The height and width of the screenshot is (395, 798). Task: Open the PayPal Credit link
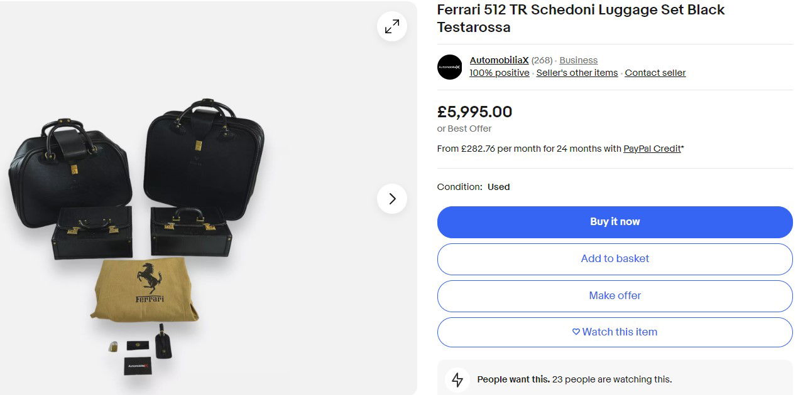pos(652,149)
